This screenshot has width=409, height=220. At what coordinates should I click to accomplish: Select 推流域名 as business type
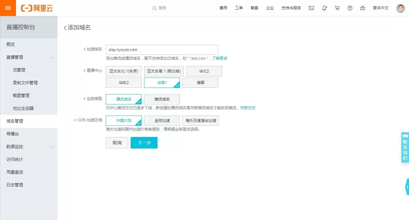[x=162, y=99]
